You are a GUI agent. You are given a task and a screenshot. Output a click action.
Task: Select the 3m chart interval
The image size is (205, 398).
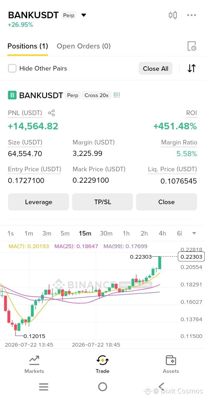pos(47,234)
